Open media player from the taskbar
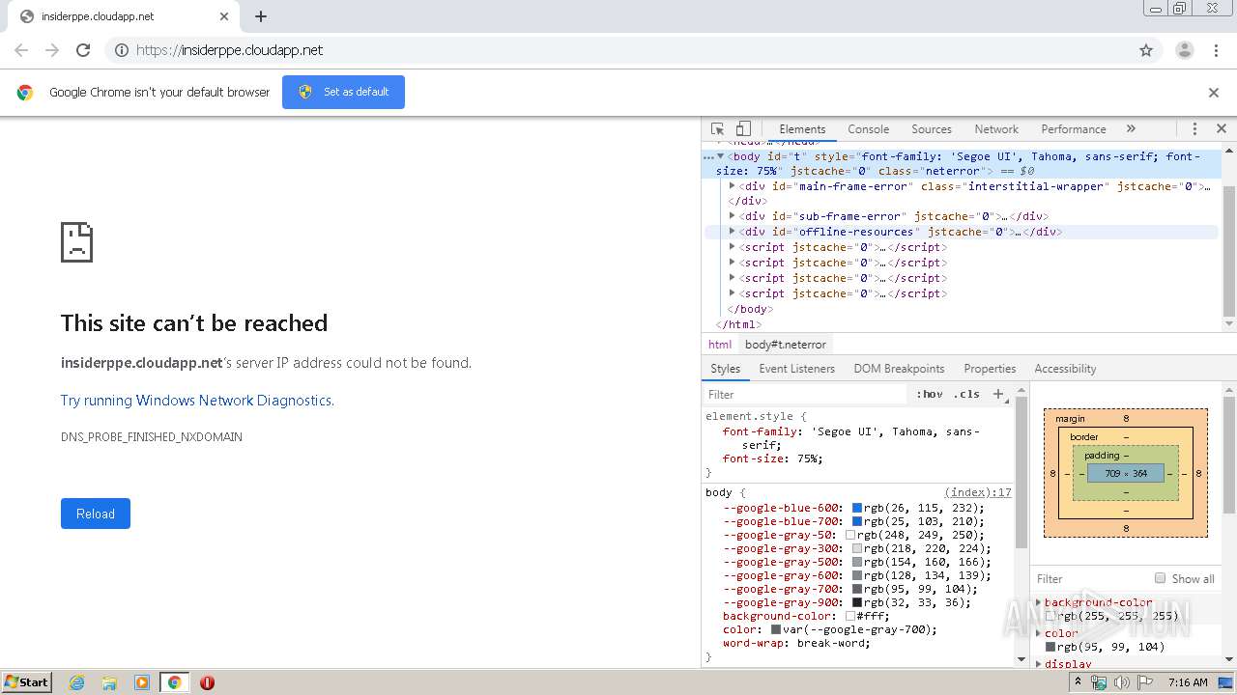The height and width of the screenshot is (695, 1237). tap(142, 682)
